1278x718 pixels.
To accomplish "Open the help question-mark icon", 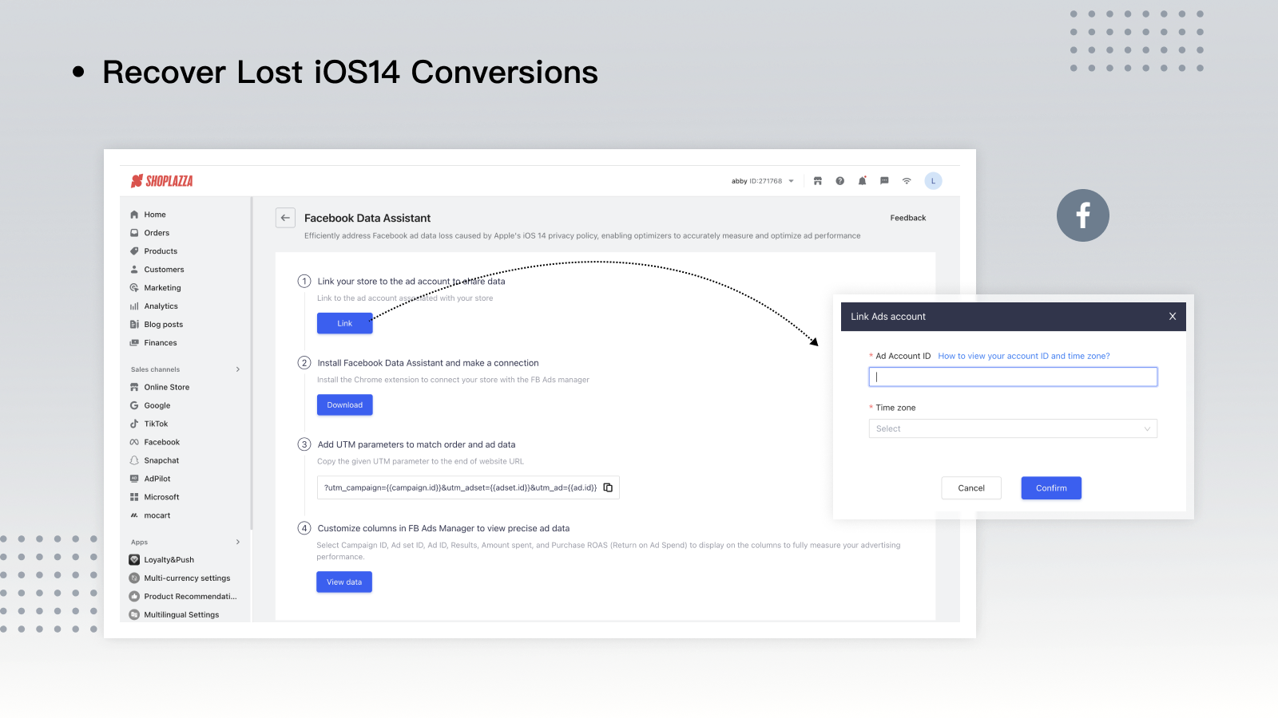I will (x=839, y=181).
